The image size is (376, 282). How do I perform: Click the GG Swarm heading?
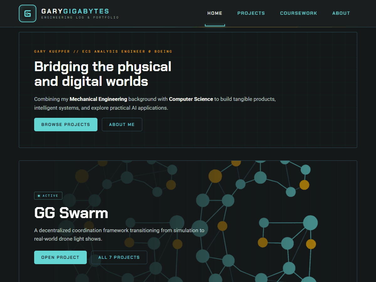click(x=71, y=213)
